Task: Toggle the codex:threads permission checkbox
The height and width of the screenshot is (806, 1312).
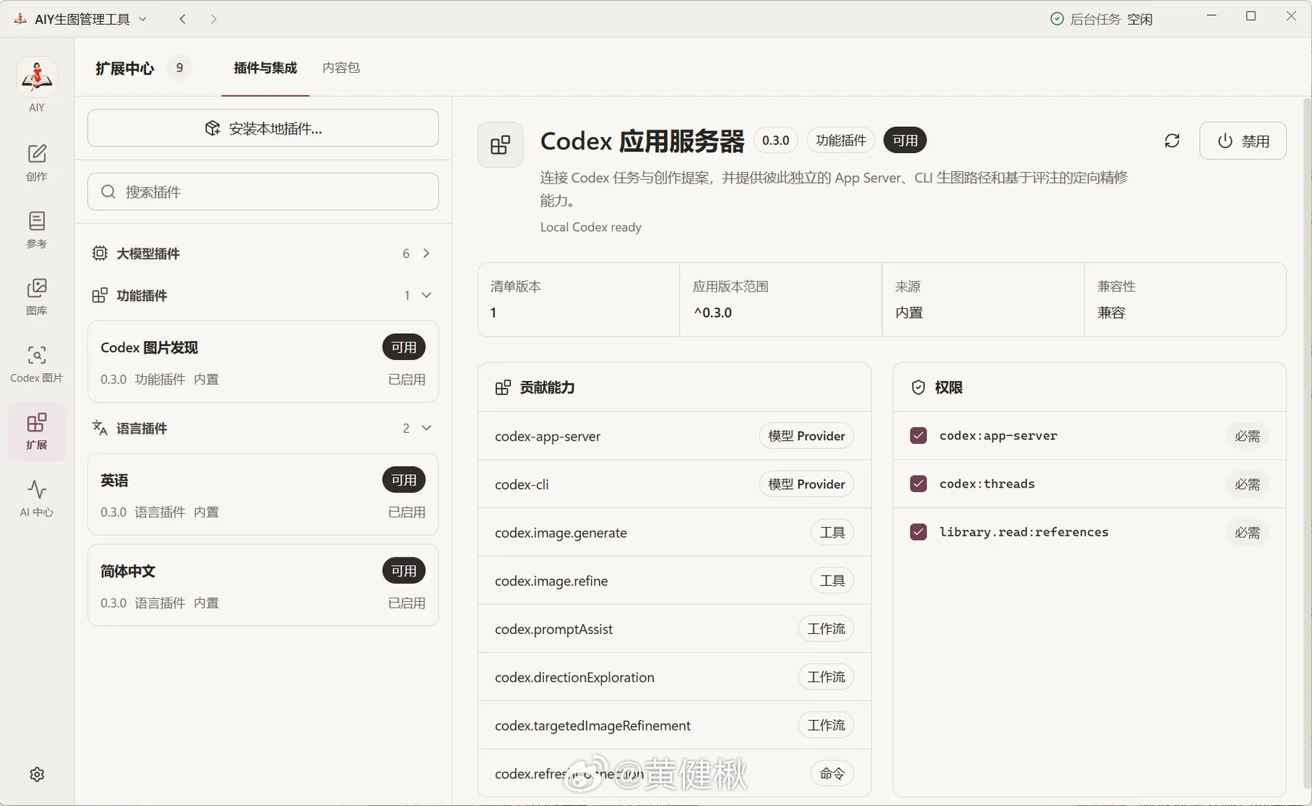Action: 918,484
